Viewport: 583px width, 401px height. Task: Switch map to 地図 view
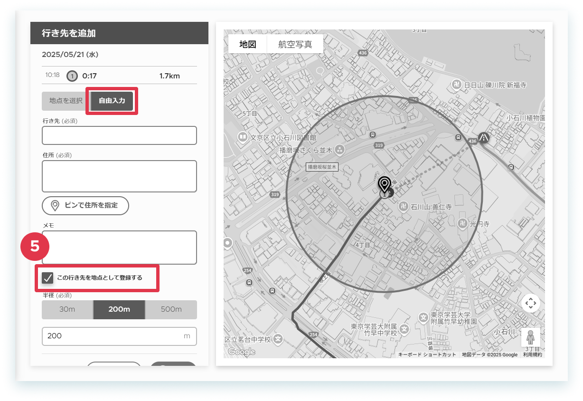click(x=247, y=44)
